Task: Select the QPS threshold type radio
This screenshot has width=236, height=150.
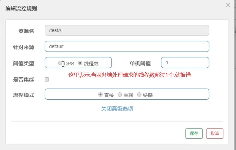Action: coord(60,63)
